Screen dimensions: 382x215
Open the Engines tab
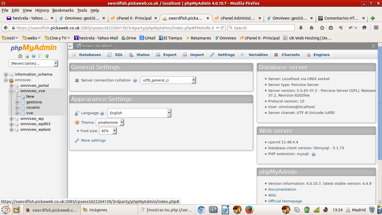pos(318,55)
